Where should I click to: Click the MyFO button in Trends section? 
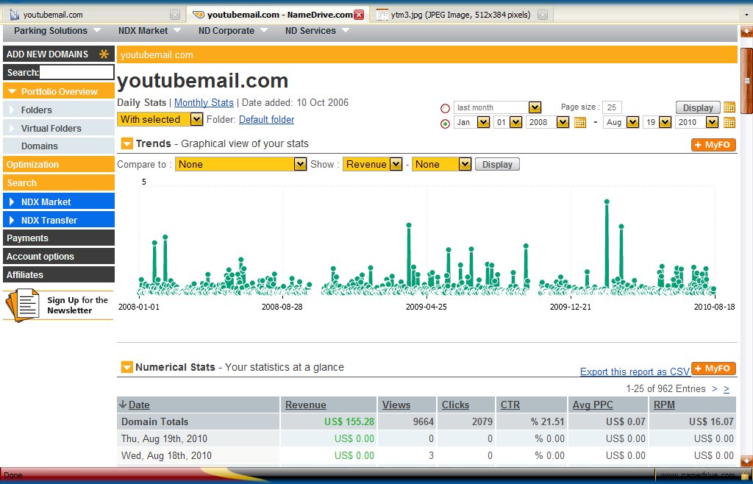click(713, 145)
